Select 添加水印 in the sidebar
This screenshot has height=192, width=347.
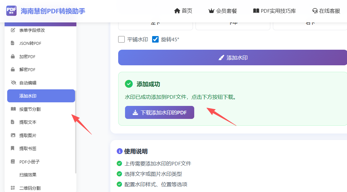pos(41,96)
